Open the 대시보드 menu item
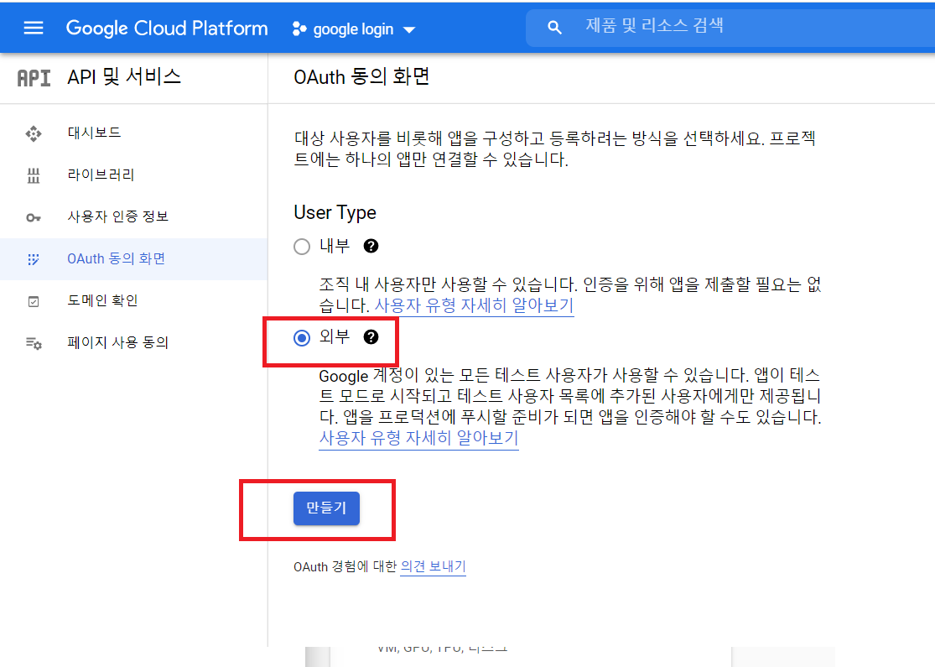This screenshot has height=667, width=935. coord(133,133)
